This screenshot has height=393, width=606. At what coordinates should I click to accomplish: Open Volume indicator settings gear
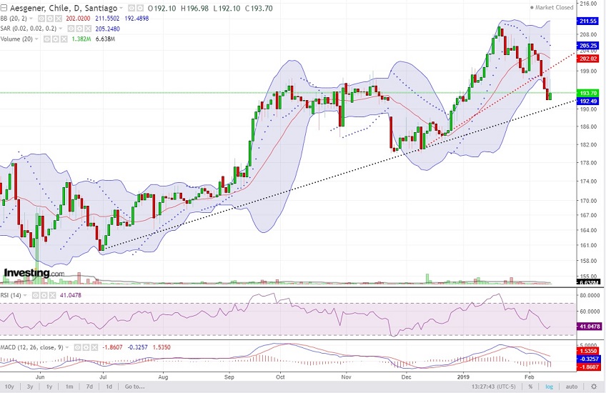56,39
